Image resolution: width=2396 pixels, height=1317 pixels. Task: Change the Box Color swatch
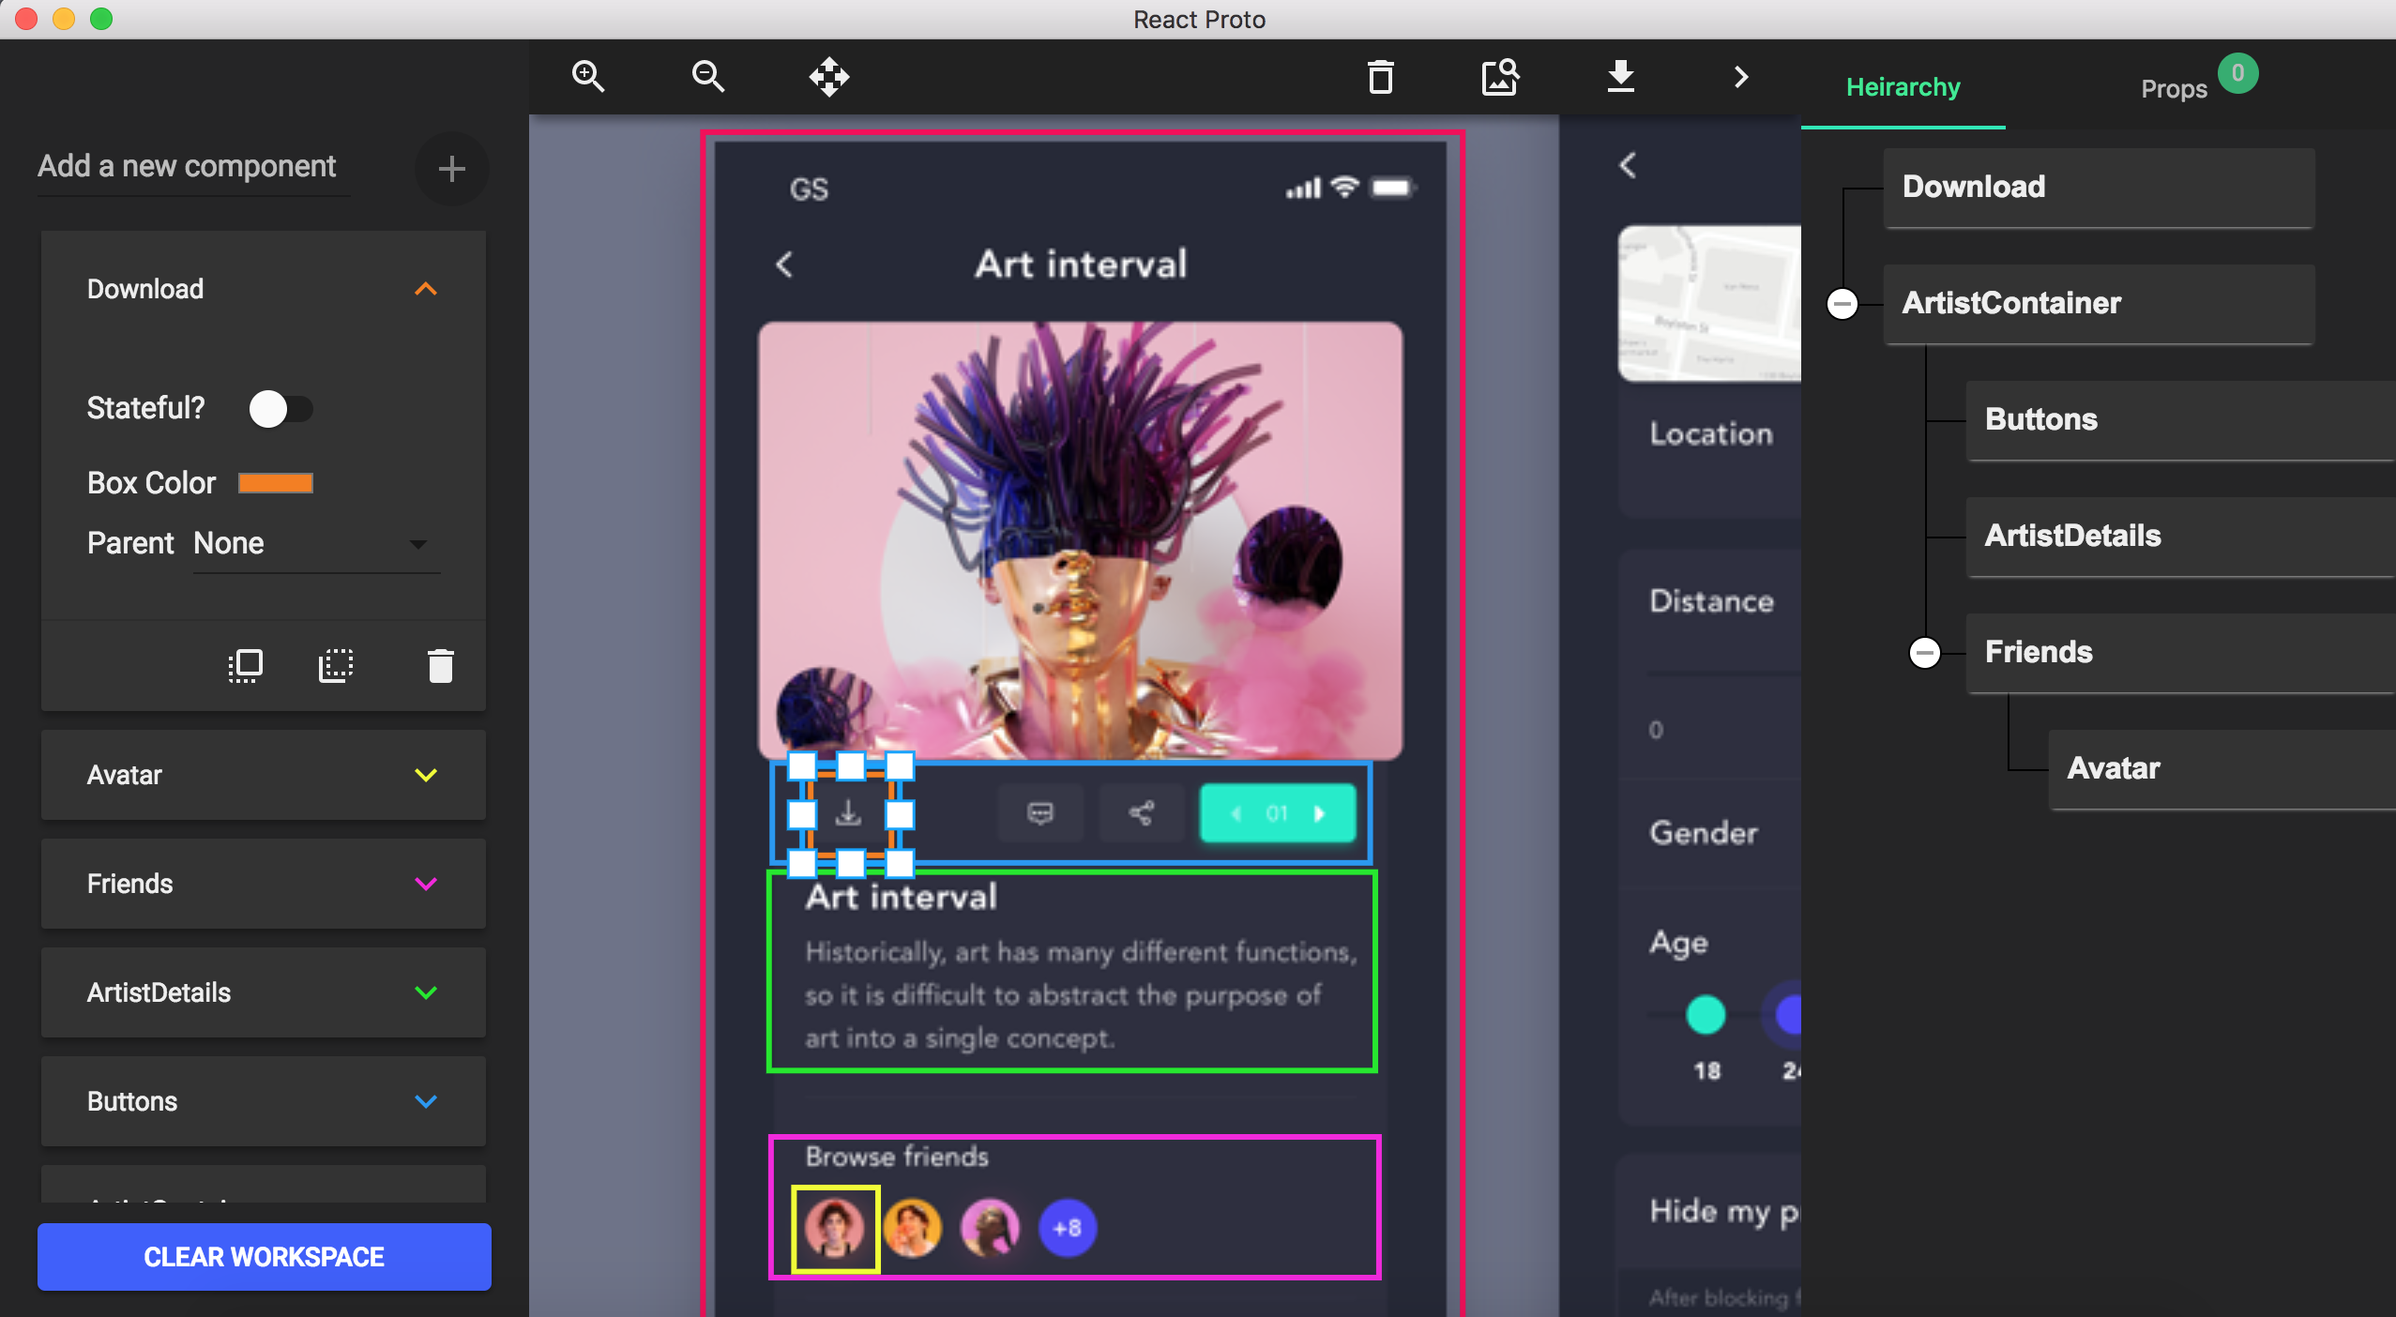[276, 483]
